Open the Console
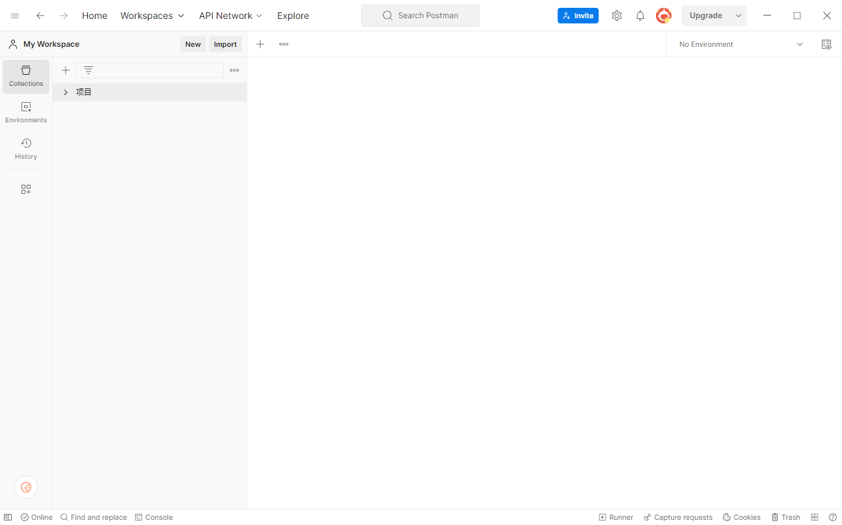Image resolution: width=842 pixels, height=525 pixels. click(154, 517)
